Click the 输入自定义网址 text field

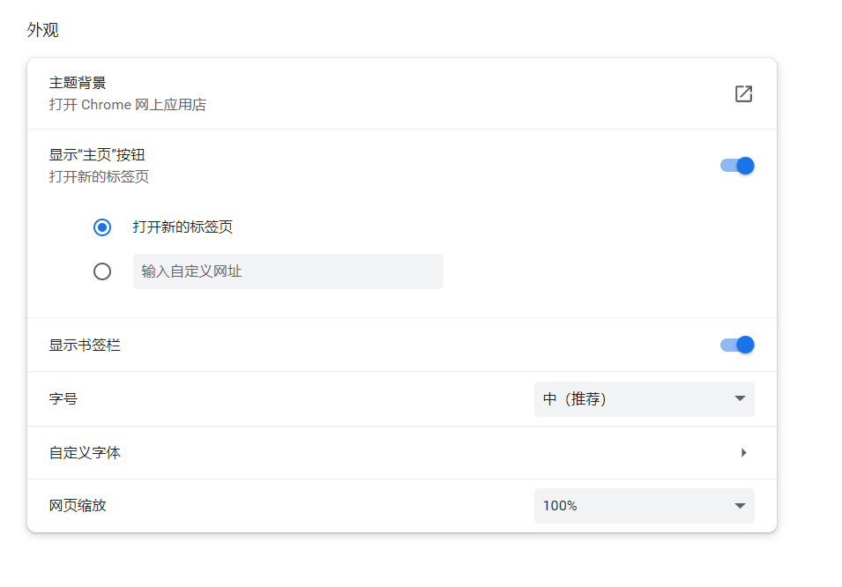tap(287, 271)
